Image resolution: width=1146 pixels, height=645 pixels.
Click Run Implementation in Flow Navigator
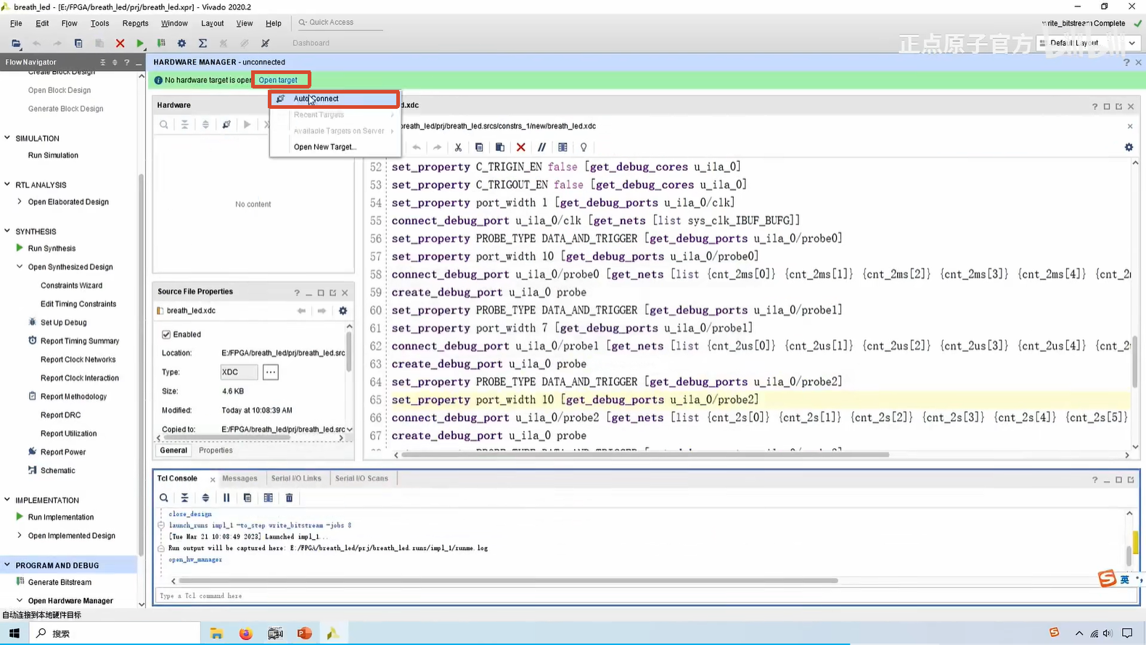click(61, 517)
